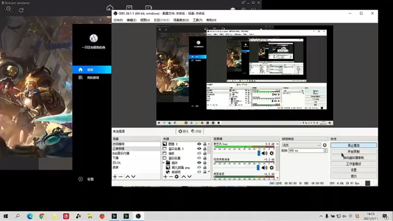Lock toggle for the 图像 2 source
The height and width of the screenshot is (221, 393).
coord(204,144)
